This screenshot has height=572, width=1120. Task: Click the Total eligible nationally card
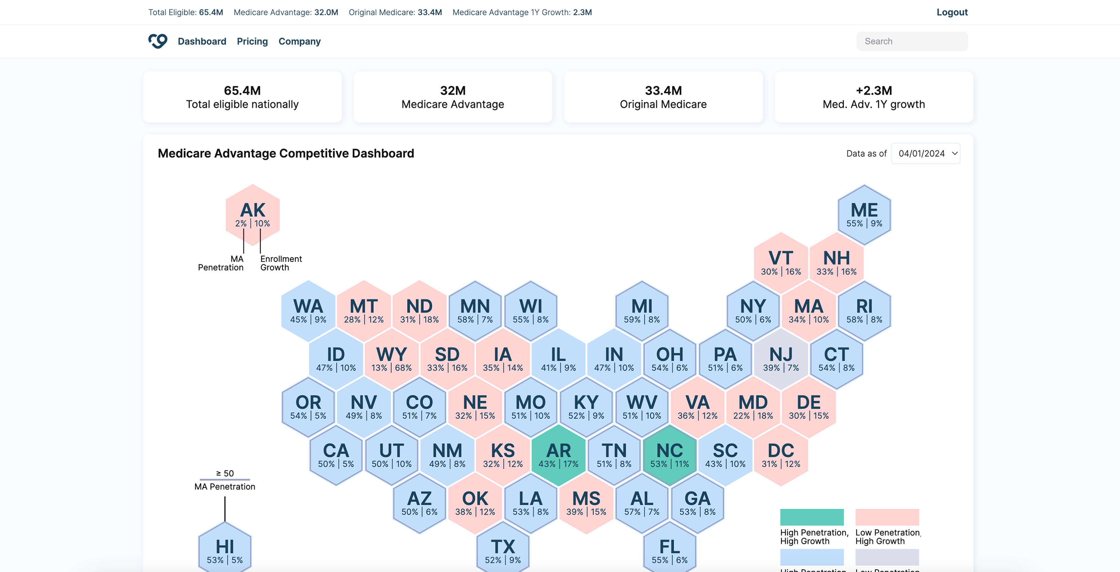pos(242,97)
